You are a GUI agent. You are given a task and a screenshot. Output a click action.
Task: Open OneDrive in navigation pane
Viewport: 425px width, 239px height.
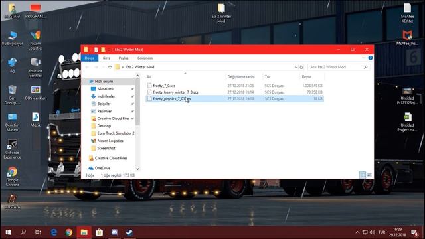pyautogui.click(x=102, y=168)
